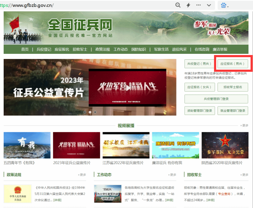Select the third carousel indicator dot
The height and width of the screenshot is (208, 253).
tap(95, 112)
